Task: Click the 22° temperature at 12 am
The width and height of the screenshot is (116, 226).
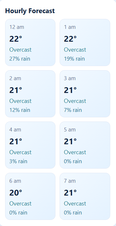Action: tap(16, 39)
